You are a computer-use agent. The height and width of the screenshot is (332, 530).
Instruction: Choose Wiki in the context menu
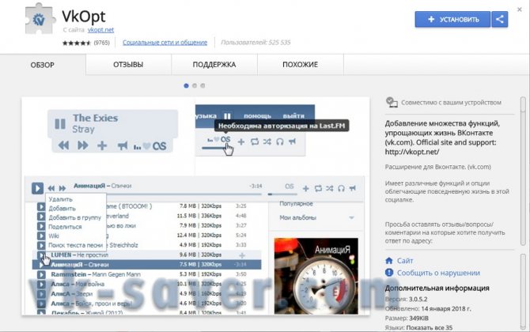point(54,236)
